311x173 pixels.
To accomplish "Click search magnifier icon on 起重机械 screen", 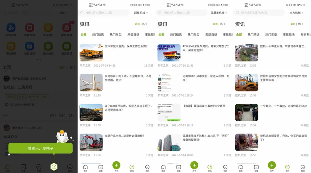I will (x=82, y=13).
